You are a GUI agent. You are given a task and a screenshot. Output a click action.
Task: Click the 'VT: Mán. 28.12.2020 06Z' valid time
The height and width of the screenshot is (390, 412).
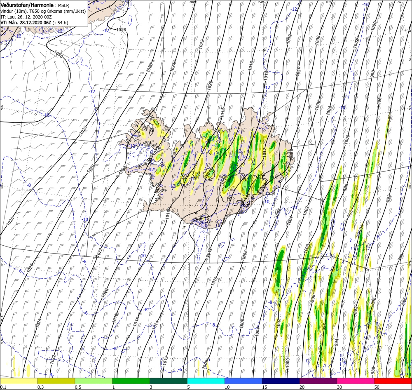click(26, 23)
